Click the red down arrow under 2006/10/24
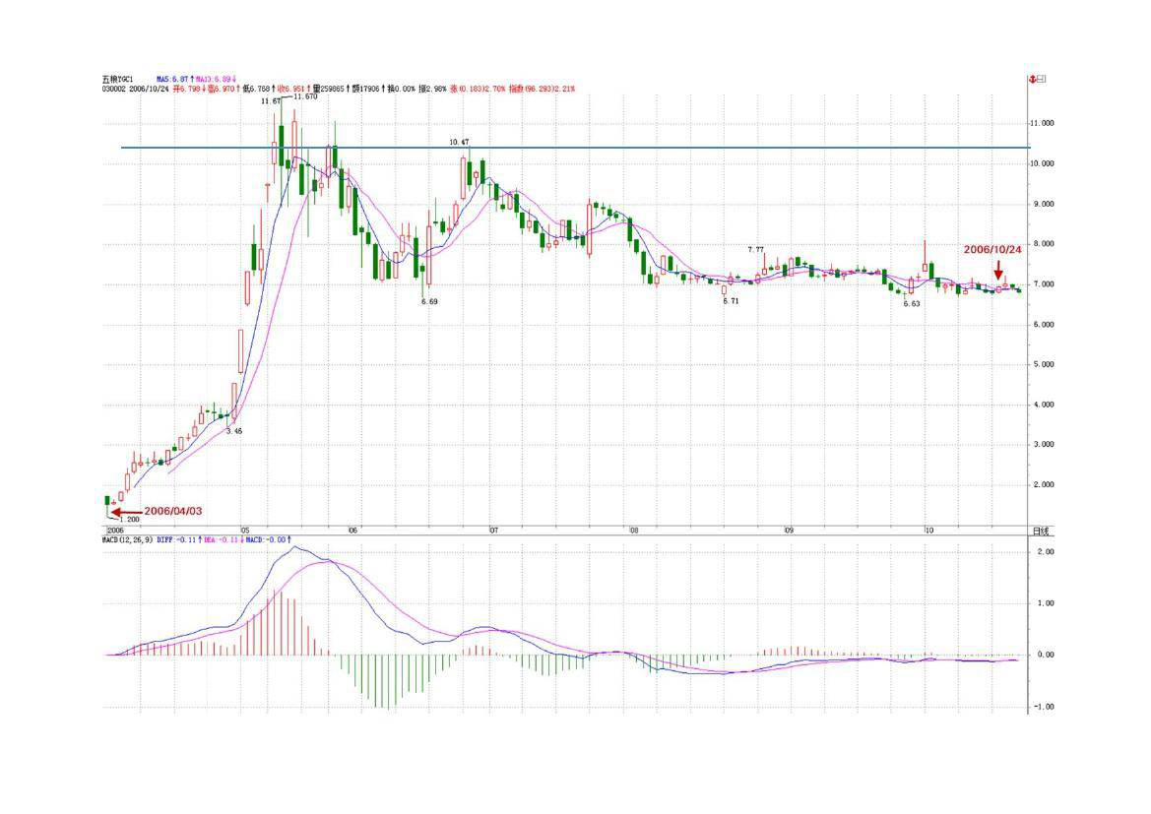The width and height of the screenshot is (1151, 814). tap(998, 270)
